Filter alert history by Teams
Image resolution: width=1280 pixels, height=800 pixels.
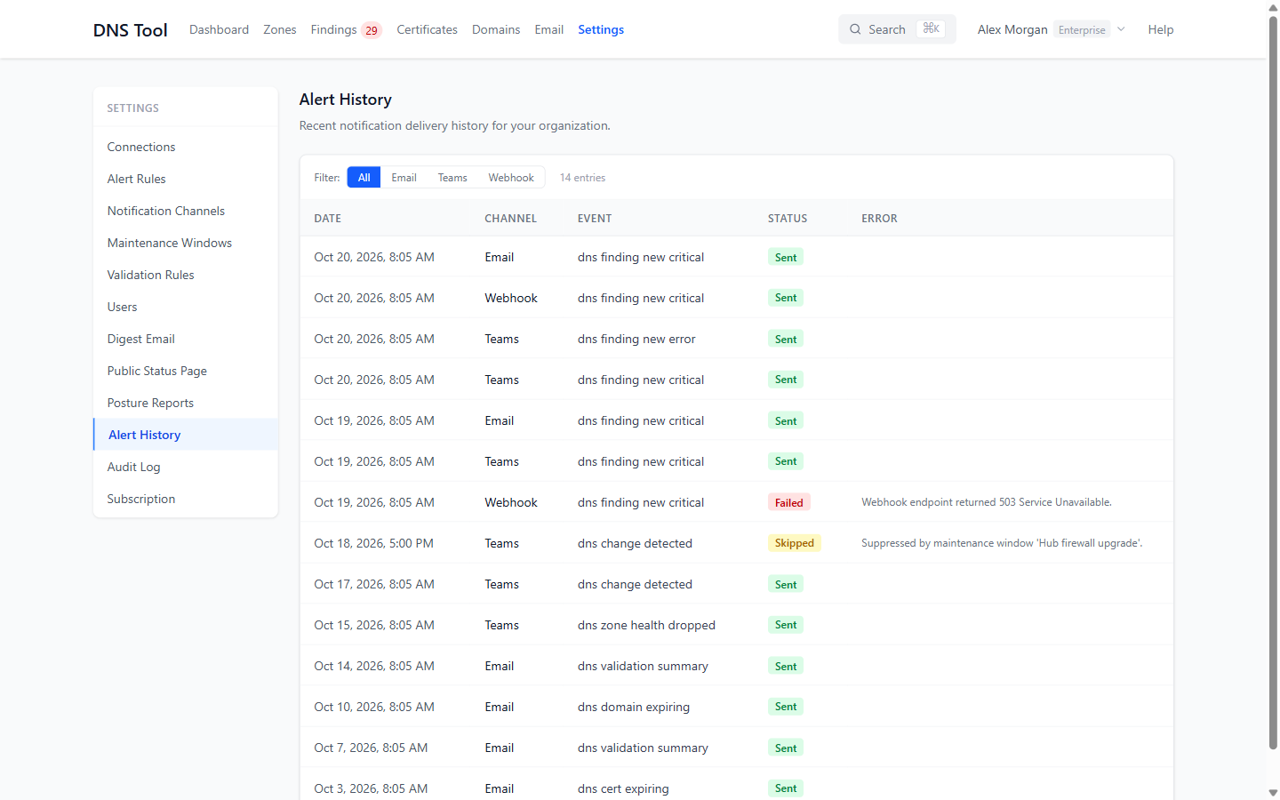[452, 178]
